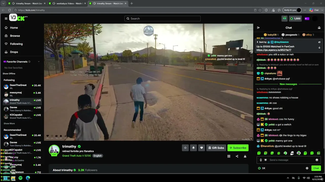Image resolution: width=325 pixels, height=182 pixels.
Task: Open Davee in Recommended list
Action: coord(22,144)
